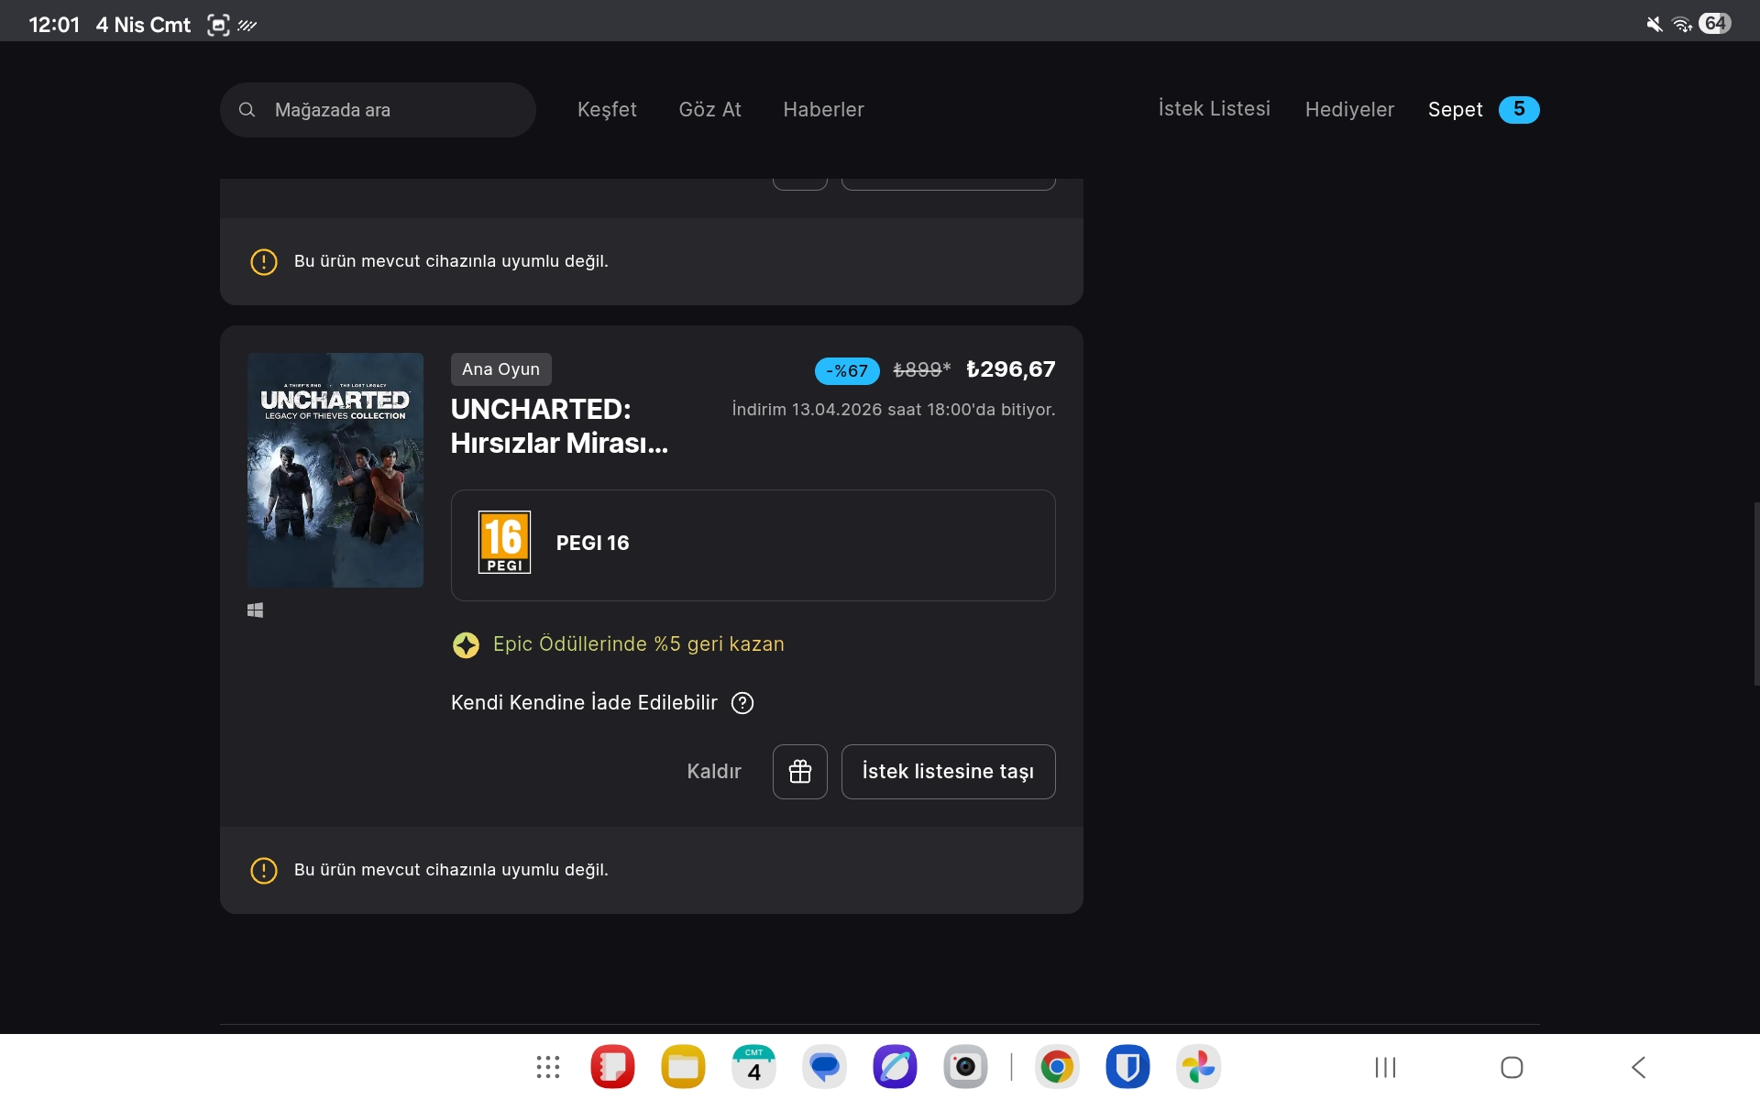Open Sepet cart
The width and height of the screenshot is (1760, 1100).
pos(1455,110)
